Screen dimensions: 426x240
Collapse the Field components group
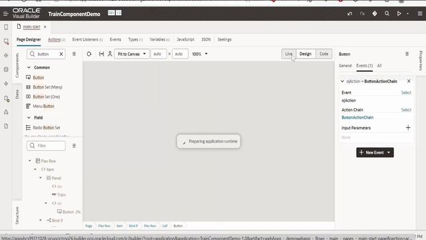click(29, 117)
